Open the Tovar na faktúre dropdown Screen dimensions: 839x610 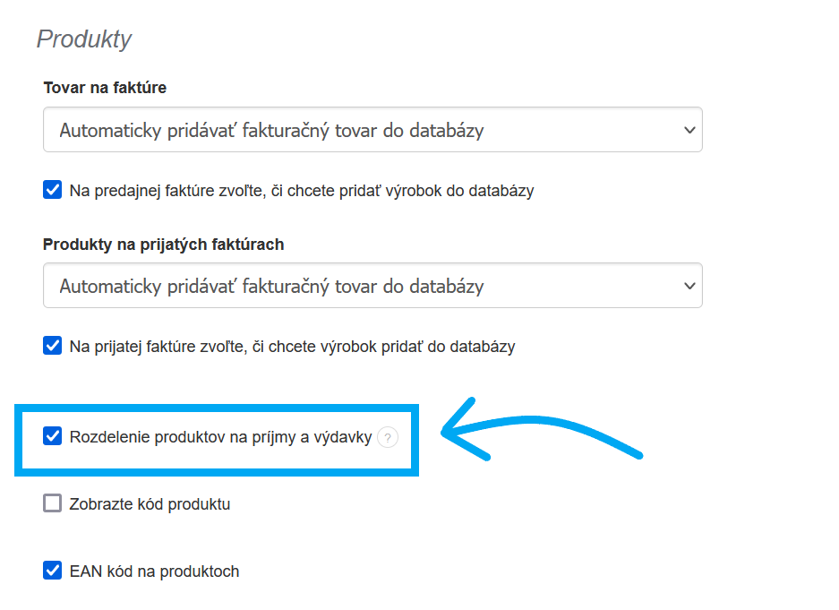[372, 130]
